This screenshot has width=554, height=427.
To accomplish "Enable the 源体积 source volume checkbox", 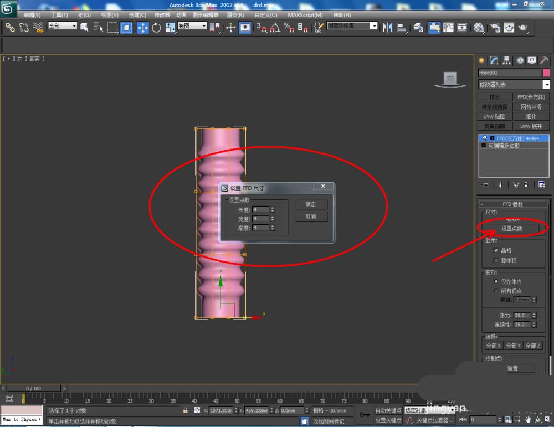I will coord(496,260).
